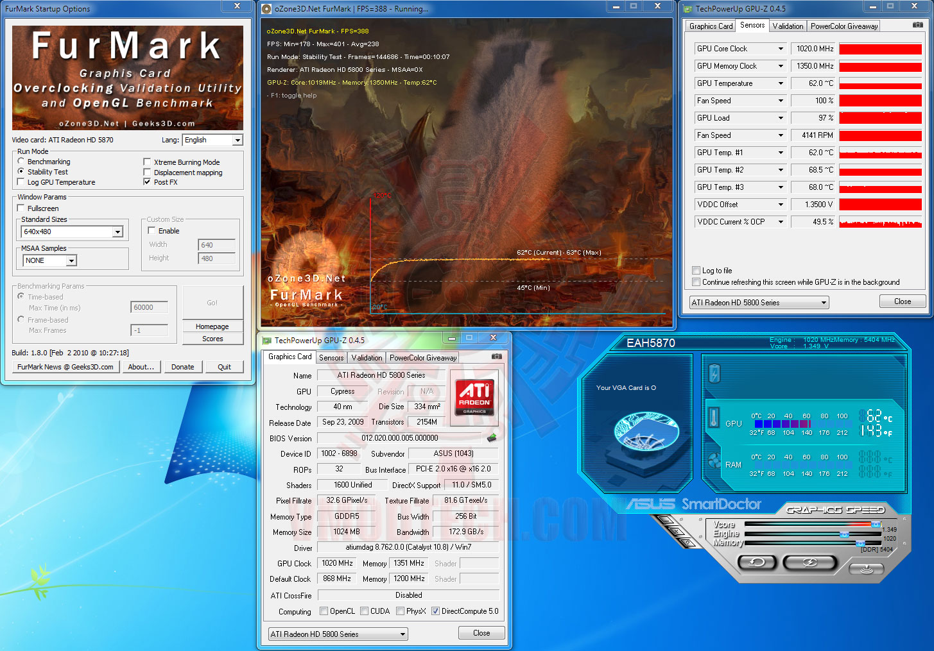Adjust the Vcore slider in SmartDoctor
The image size is (934, 651).
(x=876, y=525)
